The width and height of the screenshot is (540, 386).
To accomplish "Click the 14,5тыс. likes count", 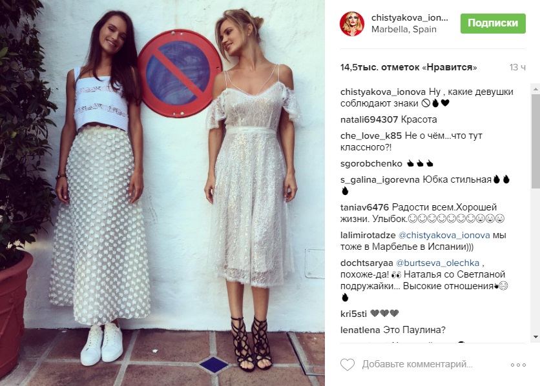I will 408,67.
